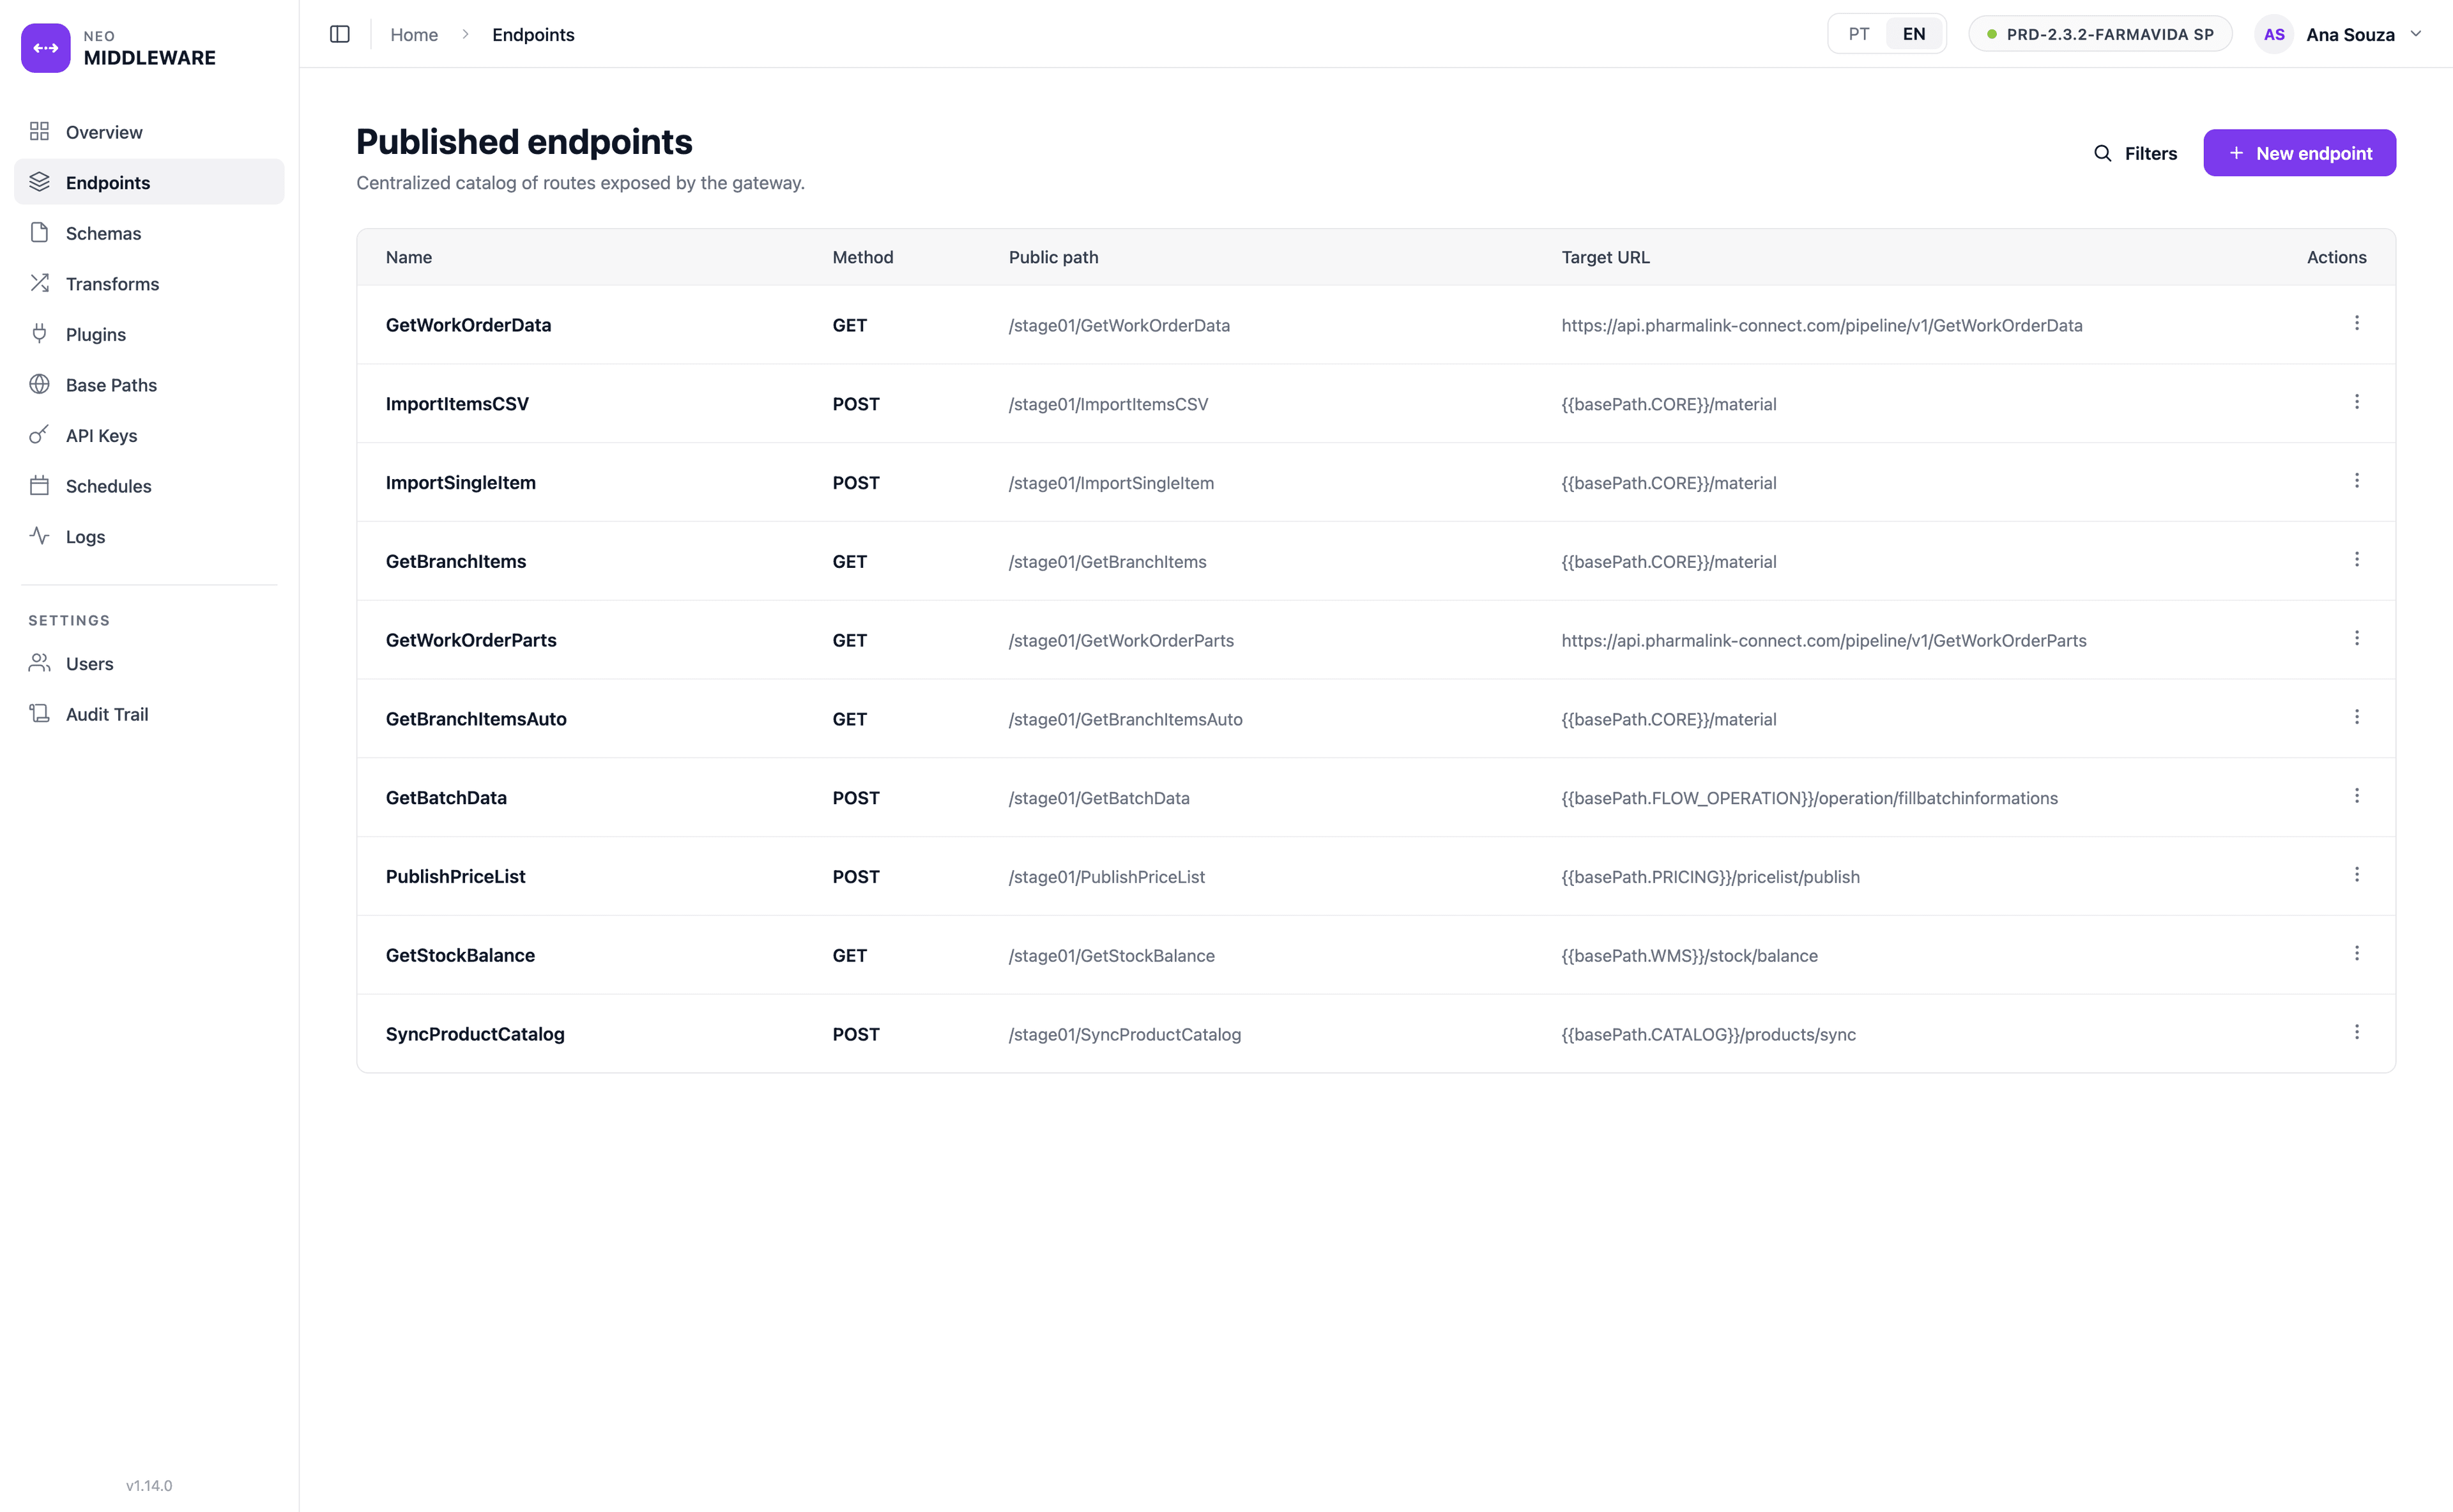Click the {{basePath.PRICING}}/pricelist/publish target URL
The width and height of the screenshot is (2453, 1512).
[1711, 877]
